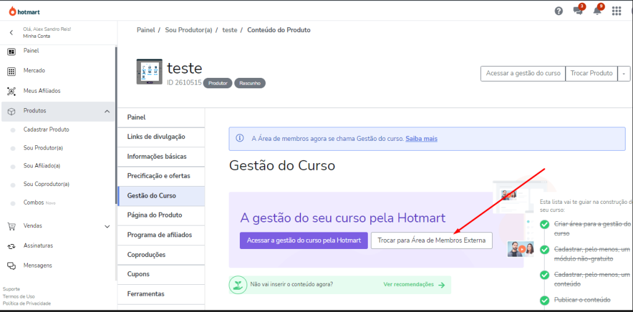Select Cadastrar Produto in sidebar

click(46, 130)
